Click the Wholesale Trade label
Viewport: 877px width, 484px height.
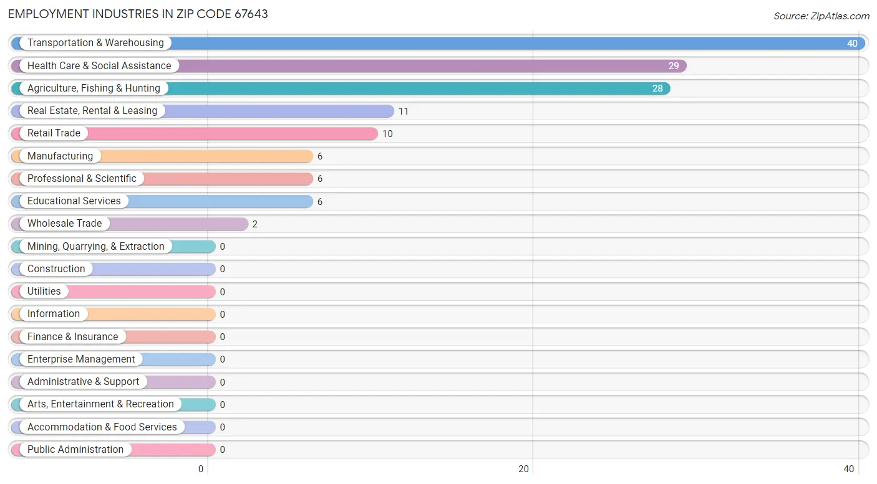(x=64, y=224)
